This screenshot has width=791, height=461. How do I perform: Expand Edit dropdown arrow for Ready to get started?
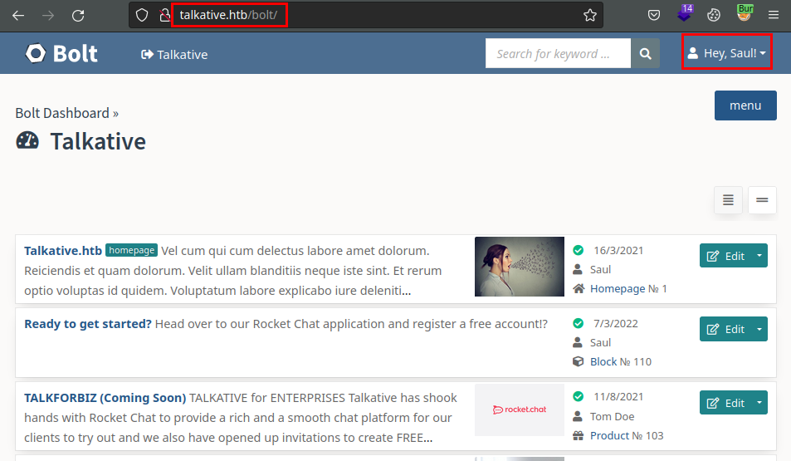759,329
